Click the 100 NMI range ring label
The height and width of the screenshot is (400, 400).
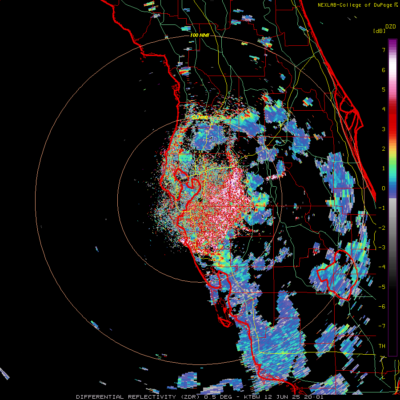tap(200, 35)
